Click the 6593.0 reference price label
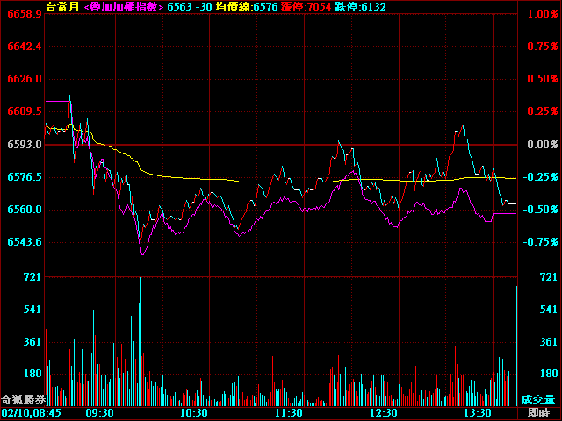Viewport: 562px width, 421px height. [25, 145]
